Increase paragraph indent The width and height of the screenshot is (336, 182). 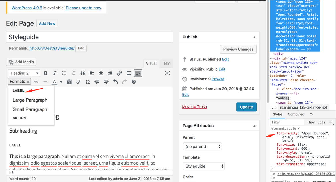coord(106,82)
